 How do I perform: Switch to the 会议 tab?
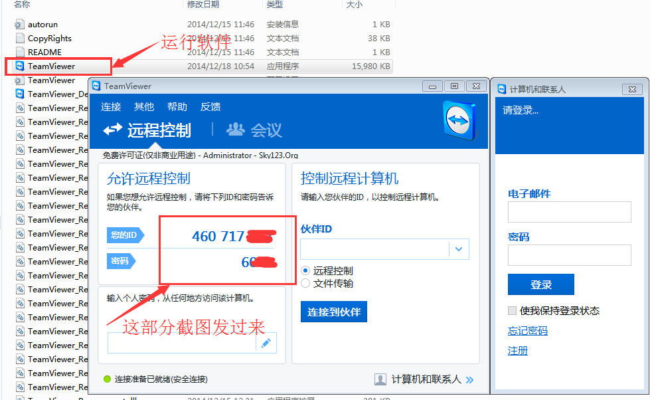254,130
